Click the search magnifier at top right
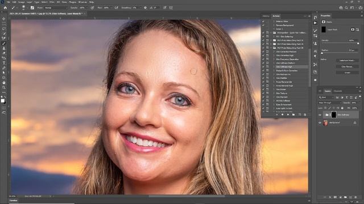Image resolution: width=364 pixels, height=204 pixels. point(346,7)
